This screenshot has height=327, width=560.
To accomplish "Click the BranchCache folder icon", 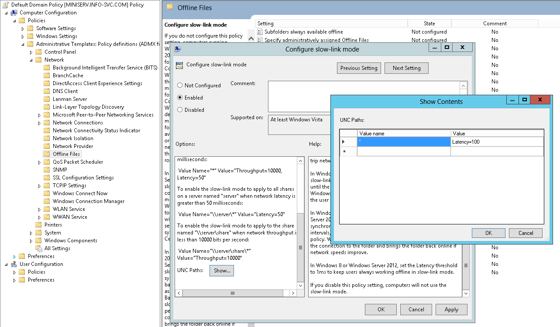I will click(47, 76).
